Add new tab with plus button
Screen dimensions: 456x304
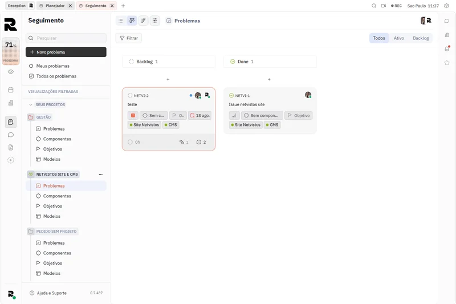pos(123,6)
